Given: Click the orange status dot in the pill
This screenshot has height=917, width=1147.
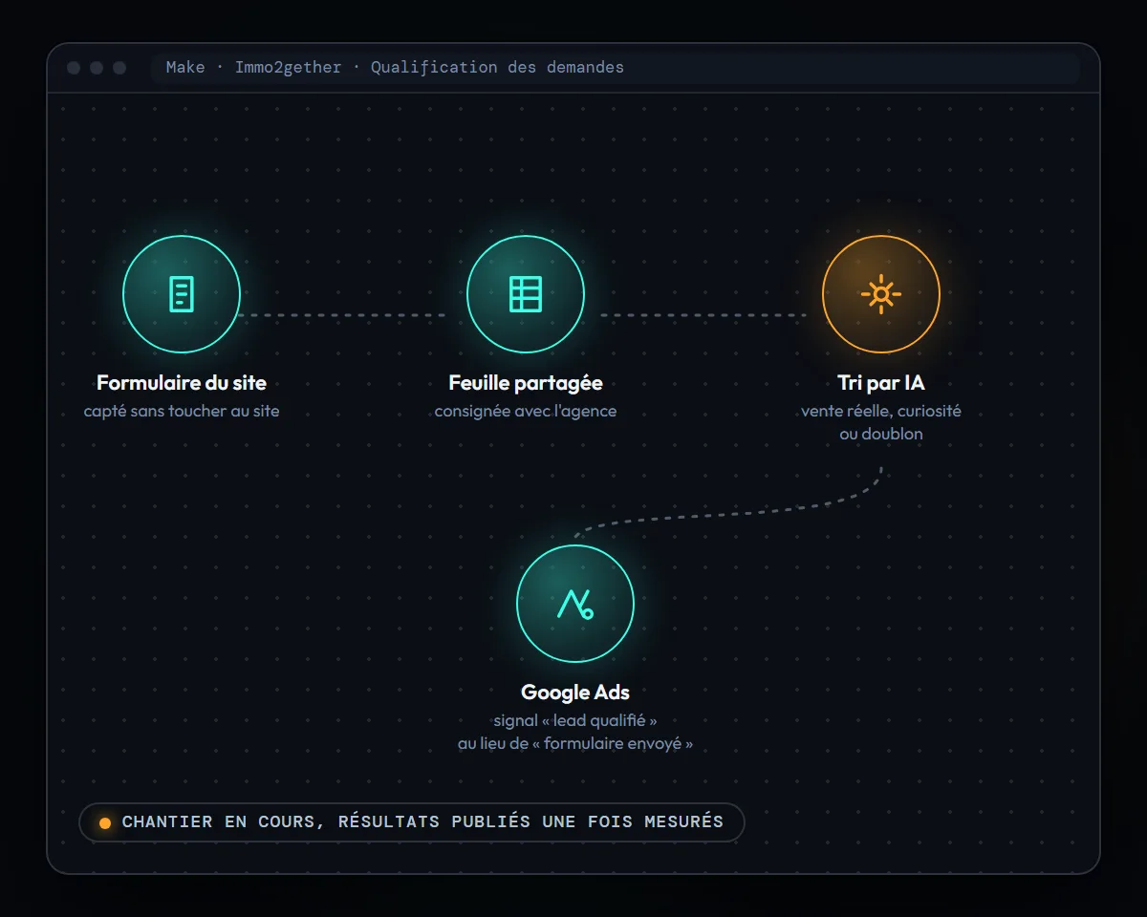Looking at the screenshot, I should [105, 823].
